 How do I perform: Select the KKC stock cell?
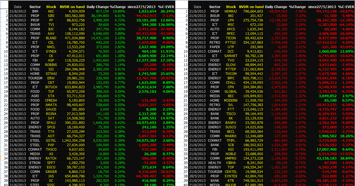(51, 11)
